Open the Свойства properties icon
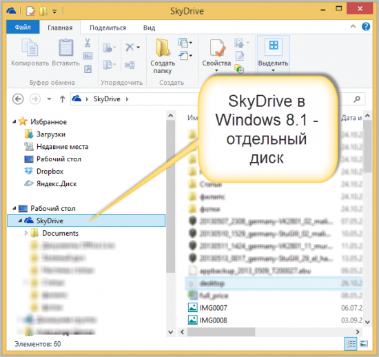 pos(216,55)
